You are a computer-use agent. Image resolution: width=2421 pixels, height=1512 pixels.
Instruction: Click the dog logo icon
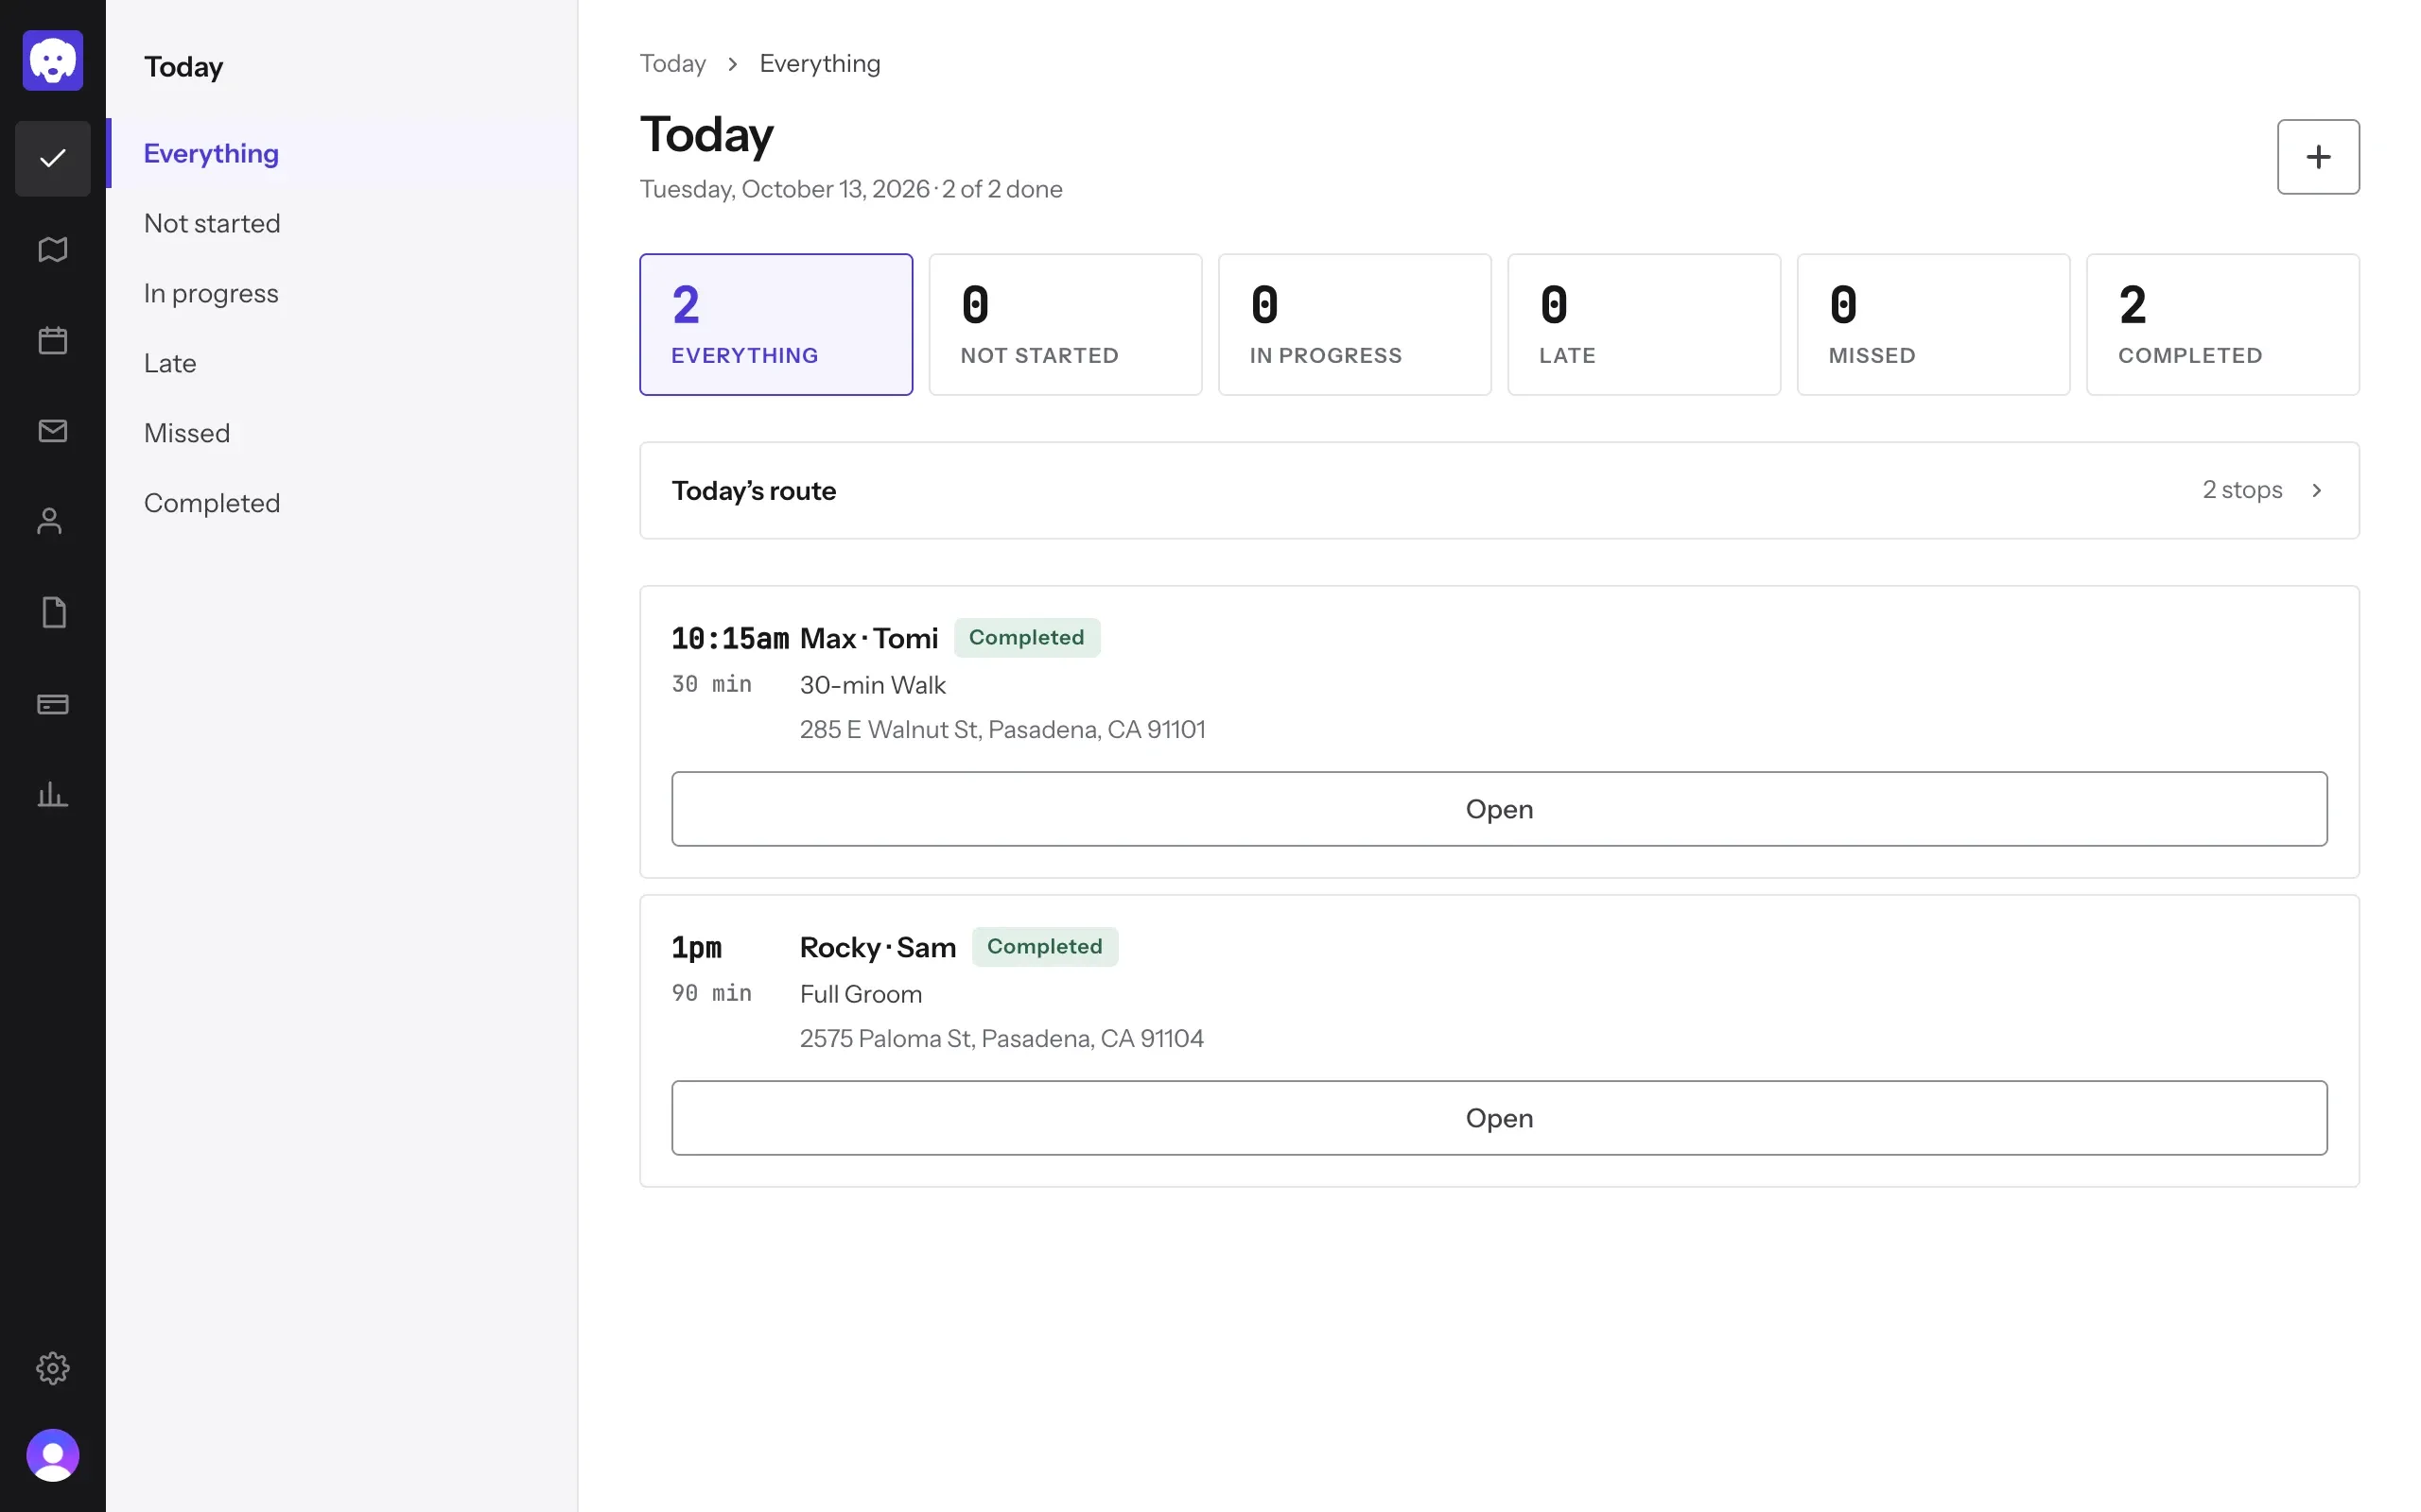(x=52, y=60)
